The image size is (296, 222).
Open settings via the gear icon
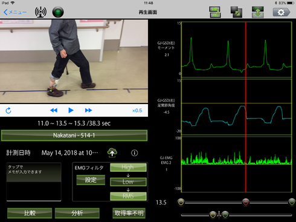point(282,12)
